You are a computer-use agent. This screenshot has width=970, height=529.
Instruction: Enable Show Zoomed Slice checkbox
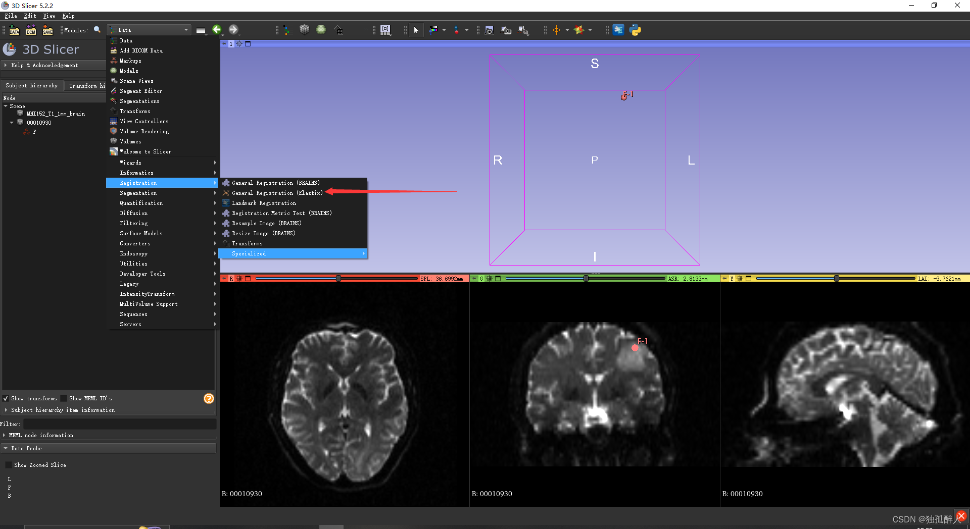(8, 465)
